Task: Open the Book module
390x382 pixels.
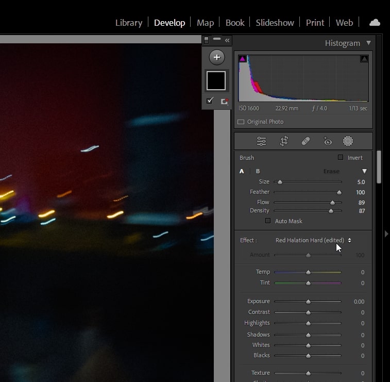Action: point(235,23)
